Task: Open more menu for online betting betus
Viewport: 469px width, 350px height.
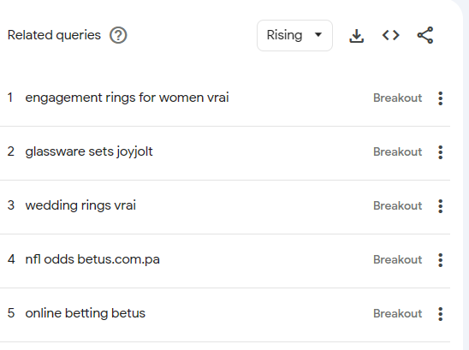Action: pyautogui.click(x=440, y=314)
